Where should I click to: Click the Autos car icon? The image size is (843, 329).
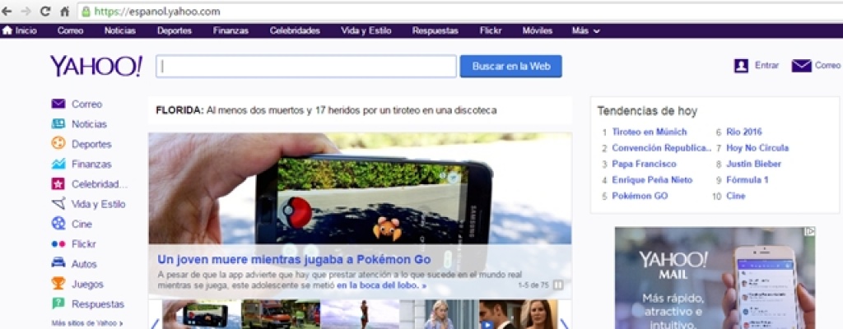[x=58, y=263]
